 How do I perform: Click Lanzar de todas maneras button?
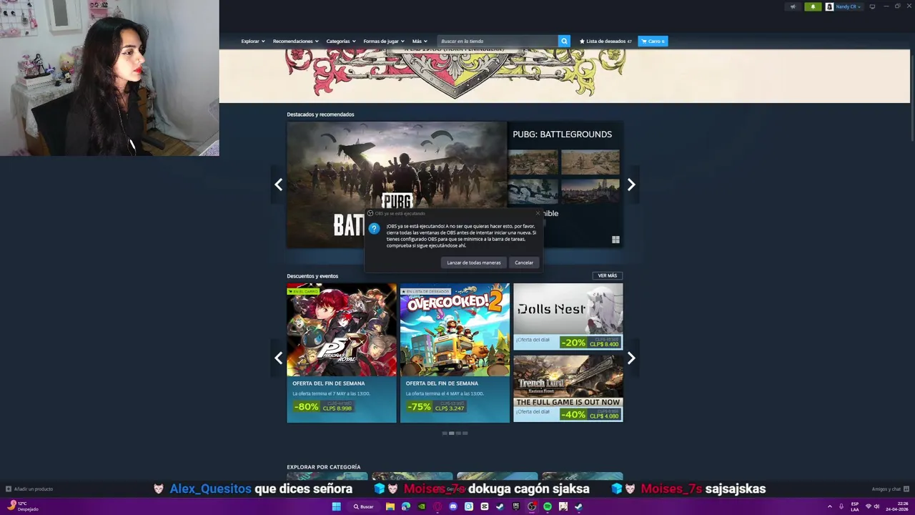(474, 263)
